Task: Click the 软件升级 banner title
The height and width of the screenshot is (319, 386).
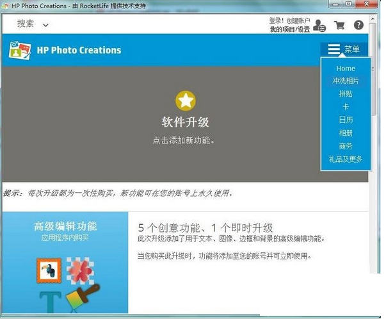Action: coord(186,122)
